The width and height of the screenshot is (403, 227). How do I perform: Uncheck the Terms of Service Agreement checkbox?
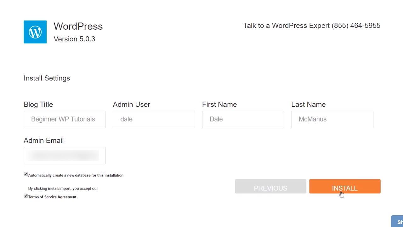tap(26, 196)
